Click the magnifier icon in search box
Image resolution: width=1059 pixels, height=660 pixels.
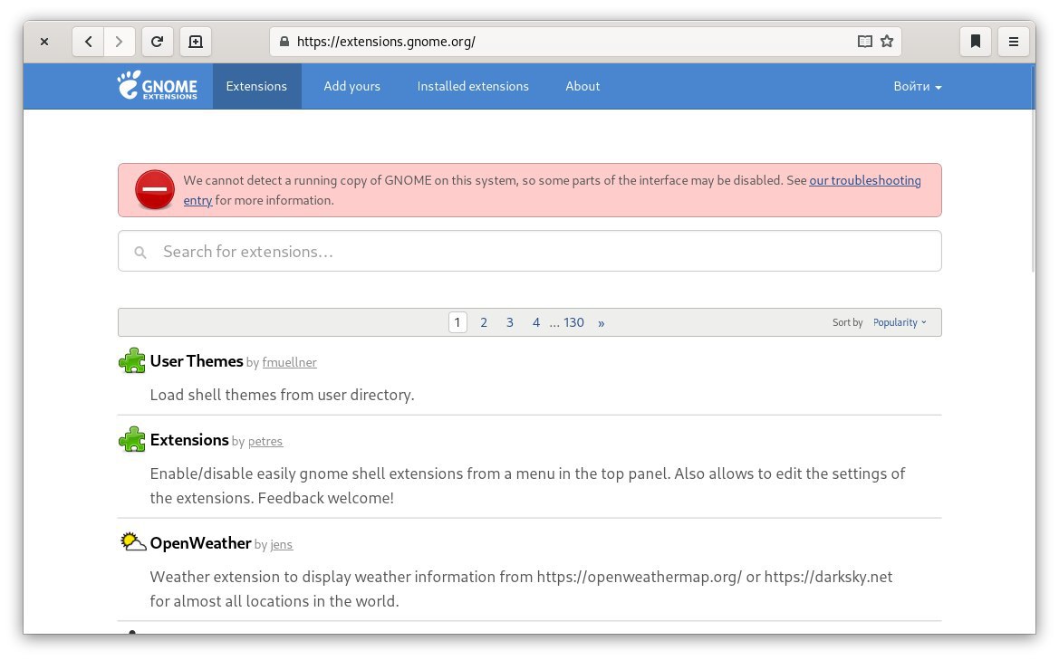click(x=140, y=253)
